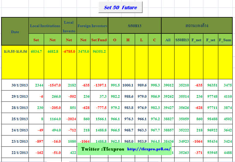235x162 pixels.
Task: Select the ม.ค.55-ม.ค.56 summary row label
Action: pyautogui.click(x=15, y=51)
